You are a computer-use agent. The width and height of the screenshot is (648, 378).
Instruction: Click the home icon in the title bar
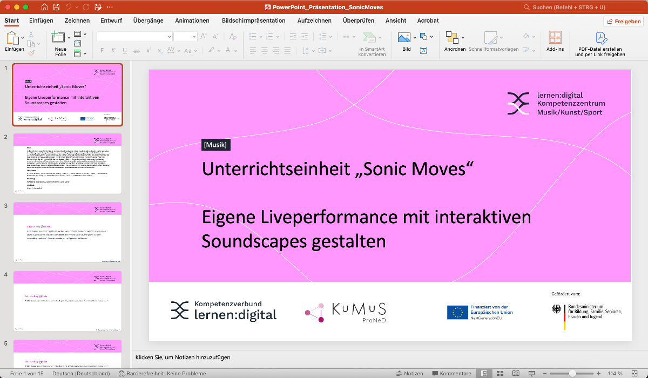[44, 7]
